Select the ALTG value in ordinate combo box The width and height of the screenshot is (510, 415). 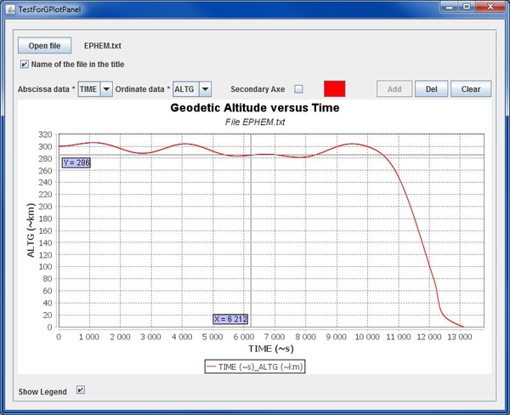point(185,88)
